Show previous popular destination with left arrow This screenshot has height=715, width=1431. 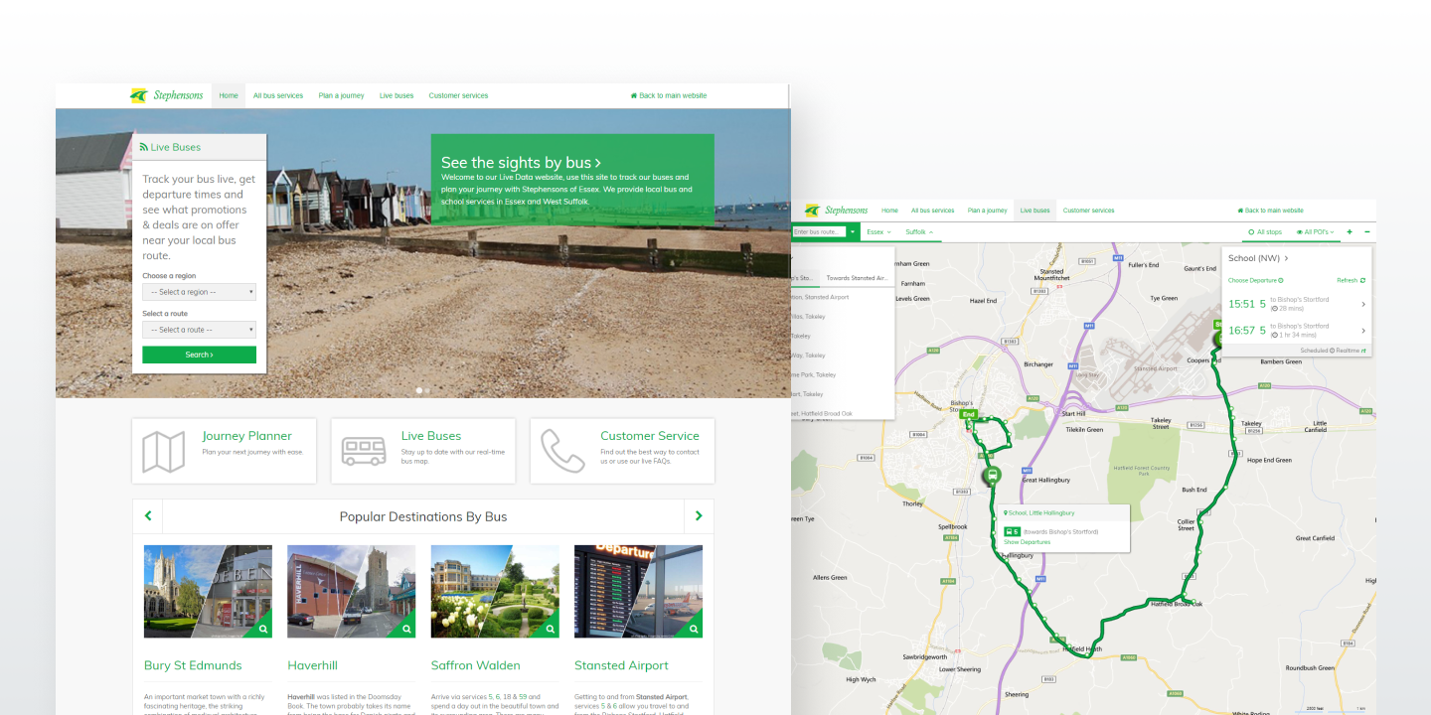(x=148, y=516)
